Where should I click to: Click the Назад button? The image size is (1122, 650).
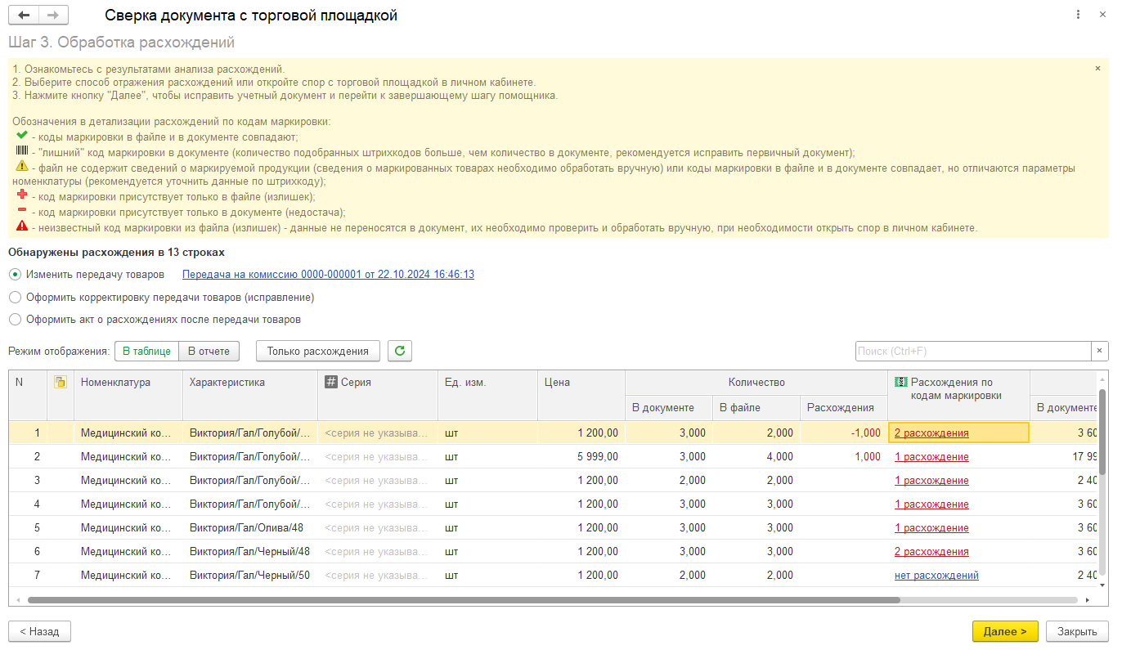[x=39, y=631]
